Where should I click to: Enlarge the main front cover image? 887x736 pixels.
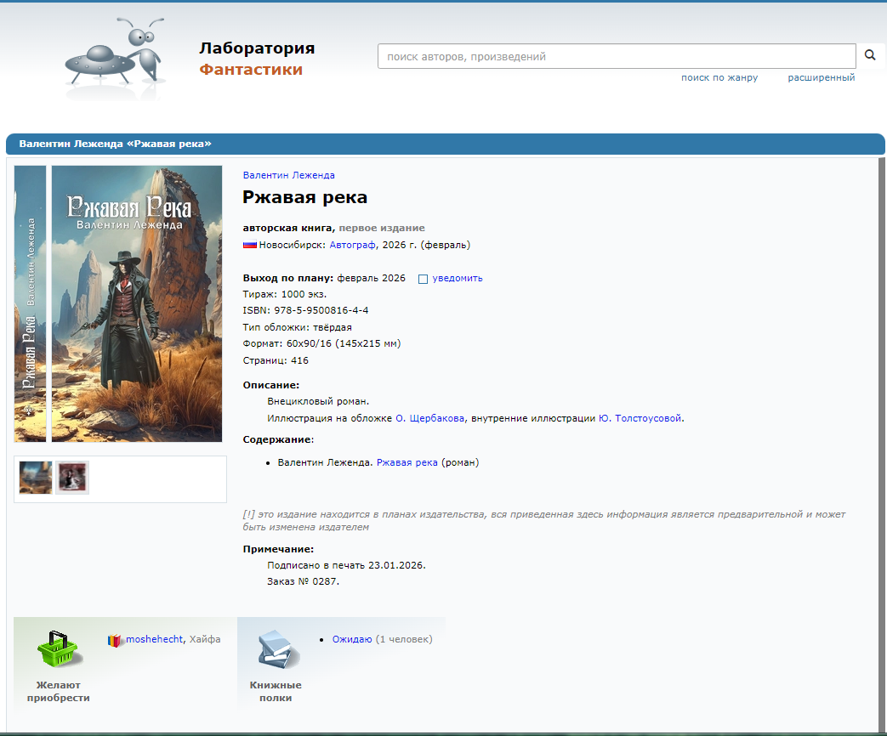[136, 303]
